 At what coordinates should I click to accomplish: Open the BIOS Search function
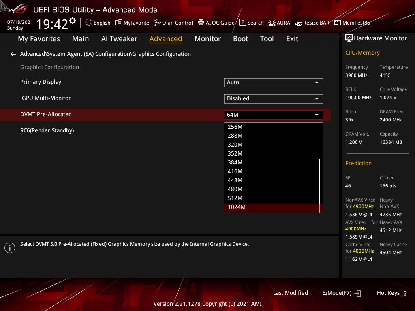point(251,23)
